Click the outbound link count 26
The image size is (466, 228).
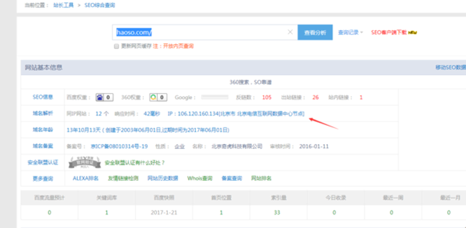(316, 97)
